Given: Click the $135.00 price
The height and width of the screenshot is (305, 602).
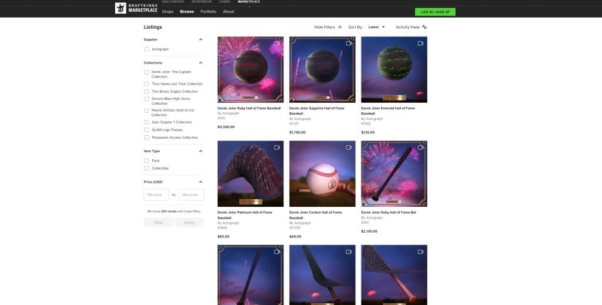Looking at the screenshot, I should pyautogui.click(x=368, y=132).
